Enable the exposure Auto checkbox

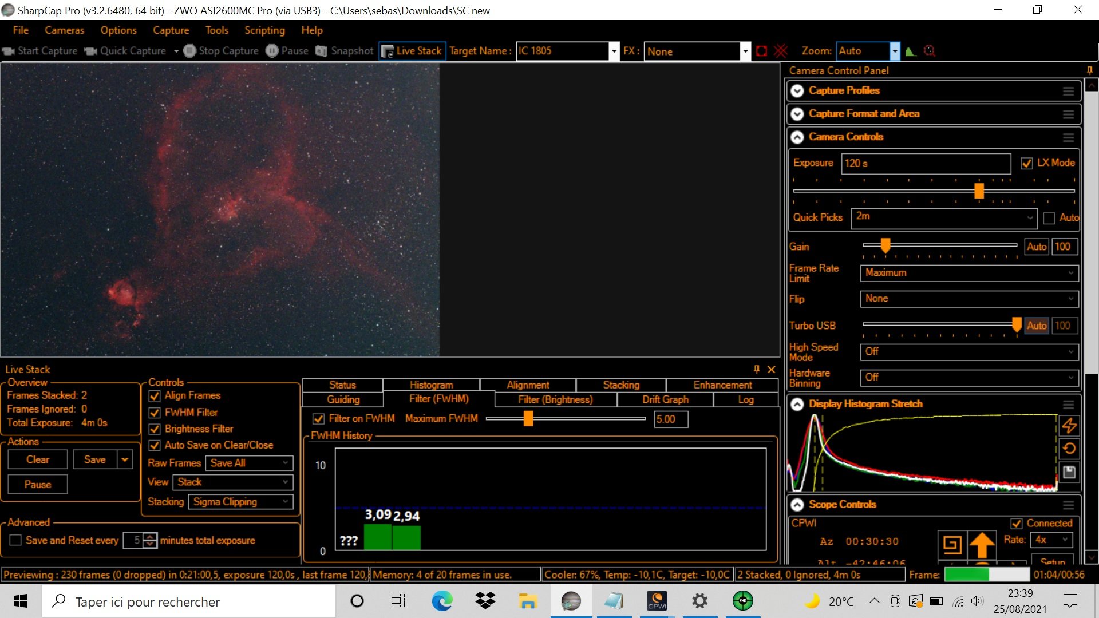[1049, 218]
